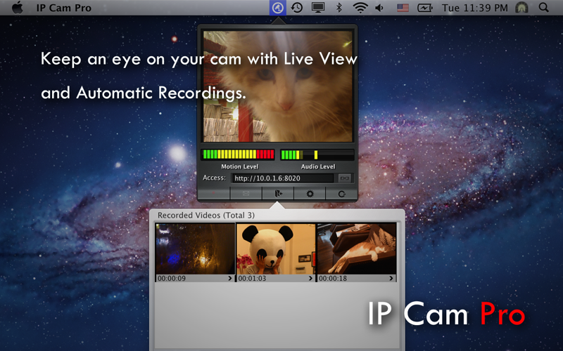The image size is (563, 351).
Task: Click the Access: label
Action: (x=214, y=178)
